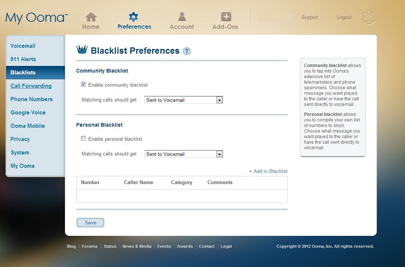Click the Add-Ons plus icon
The height and width of the screenshot is (267, 405).
coord(226,17)
